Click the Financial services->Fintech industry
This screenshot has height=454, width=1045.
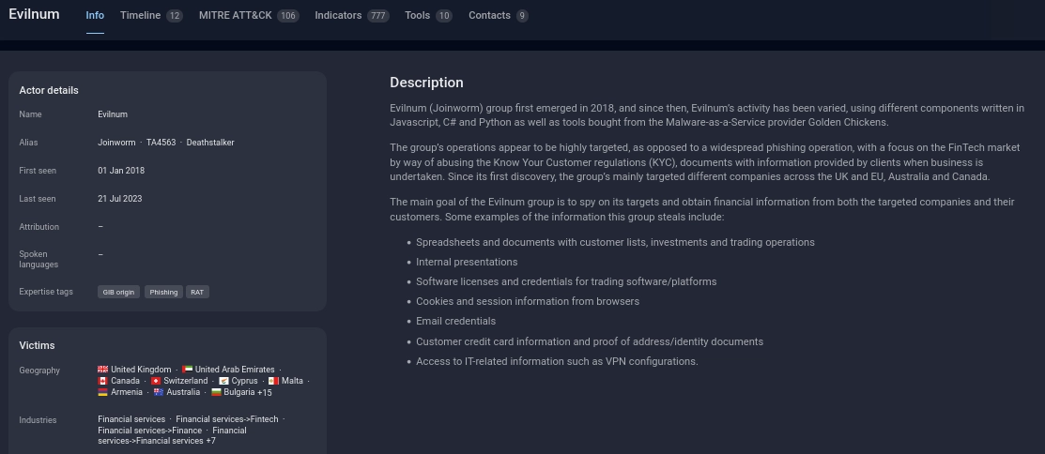tap(227, 419)
